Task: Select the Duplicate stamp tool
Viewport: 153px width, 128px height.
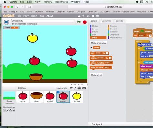Action: click(79, 16)
